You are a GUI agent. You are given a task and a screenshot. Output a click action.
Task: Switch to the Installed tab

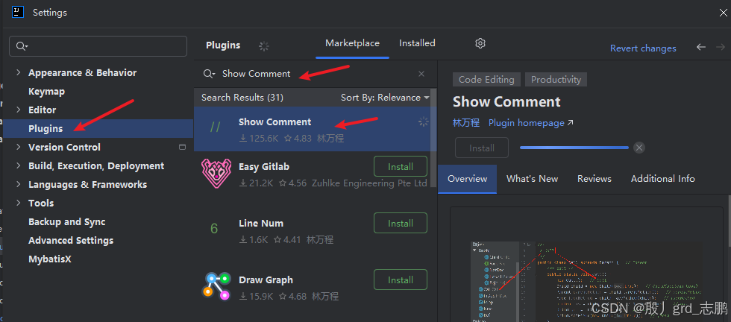(x=417, y=43)
